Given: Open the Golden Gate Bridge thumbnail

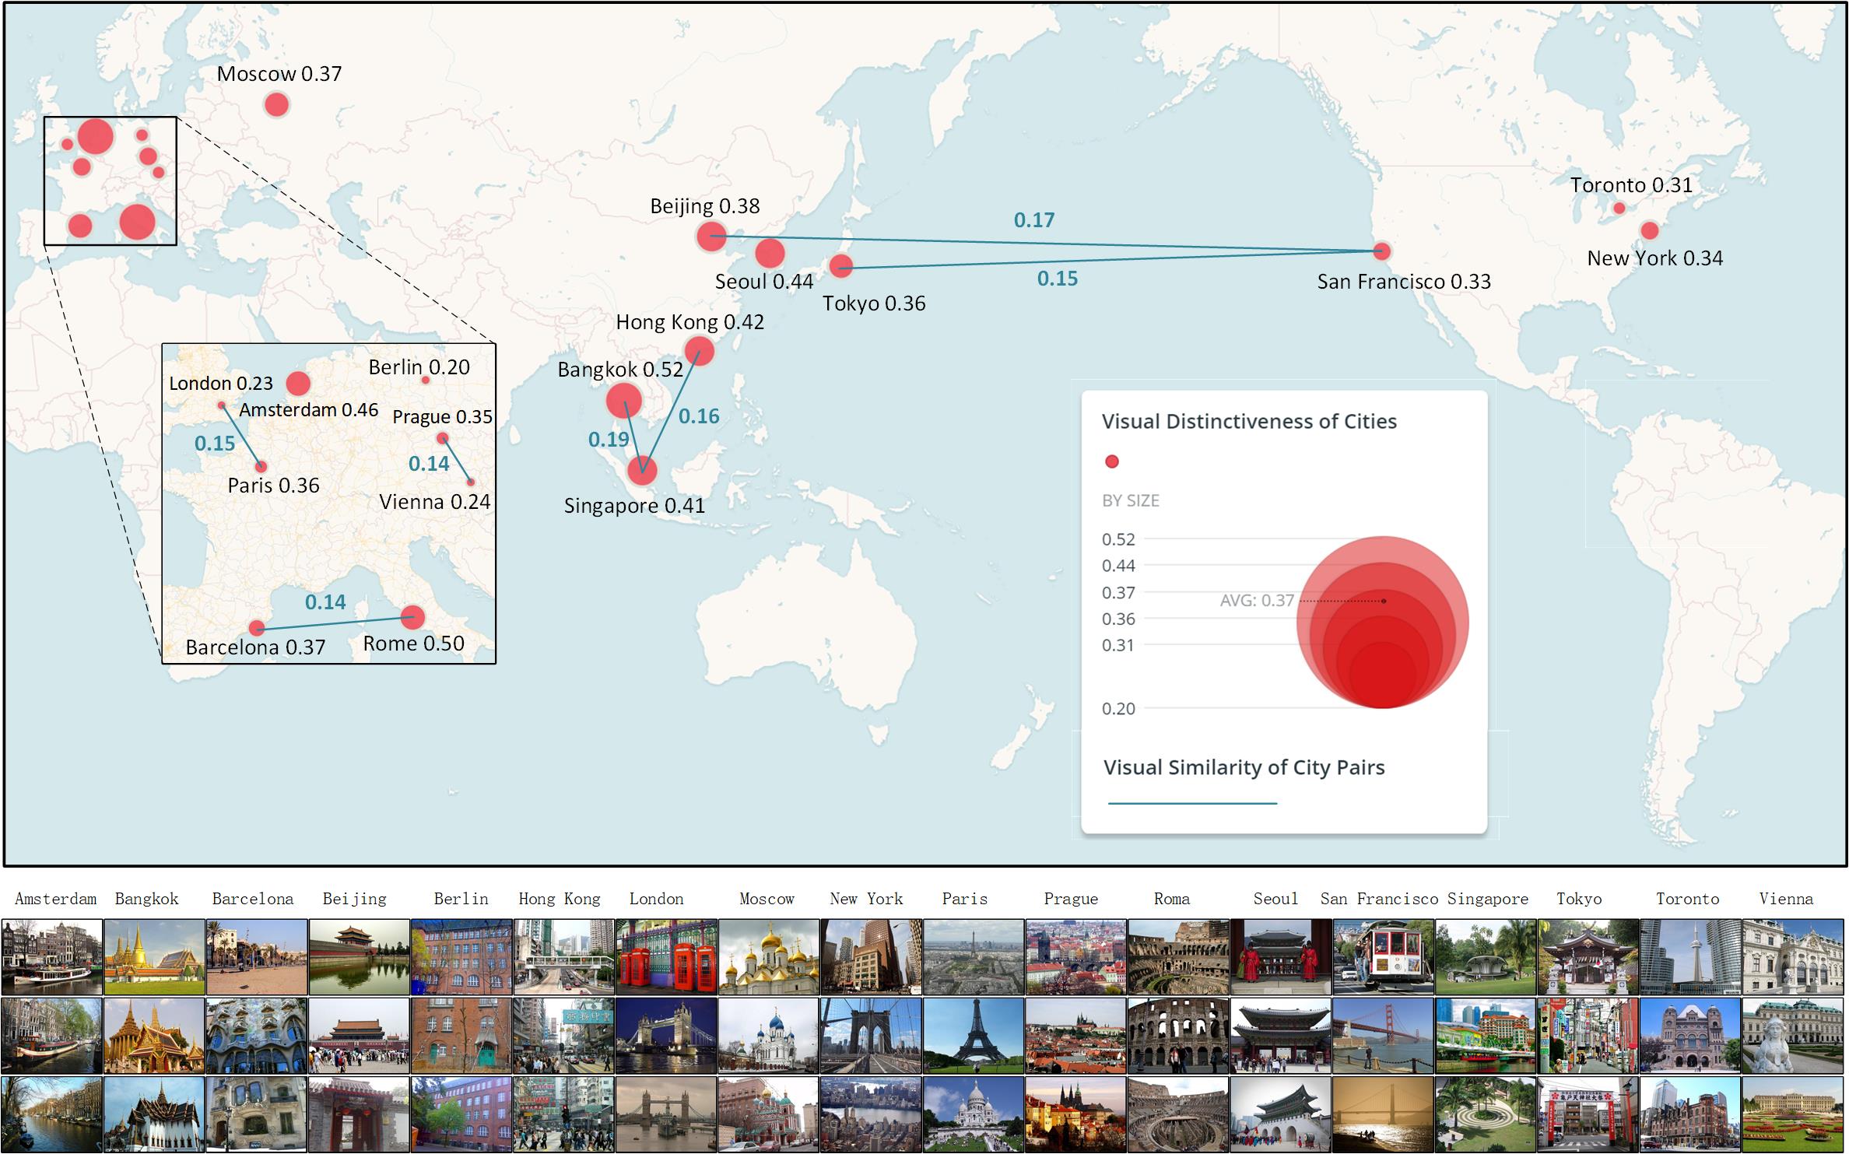Looking at the screenshot, I should click(1383, 1035).
